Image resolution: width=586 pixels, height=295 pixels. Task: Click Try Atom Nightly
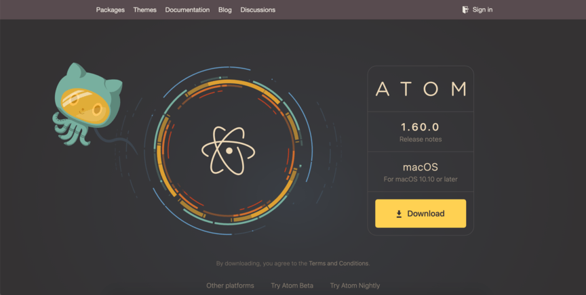click(x=355, y=286)
